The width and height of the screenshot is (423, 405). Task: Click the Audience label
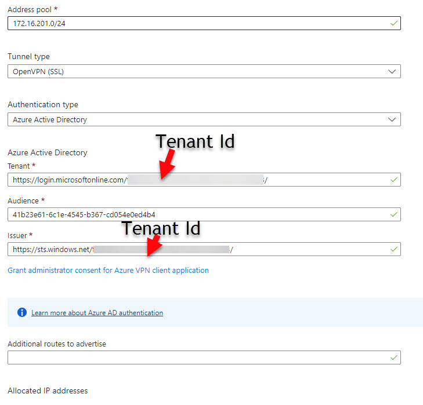23,200
